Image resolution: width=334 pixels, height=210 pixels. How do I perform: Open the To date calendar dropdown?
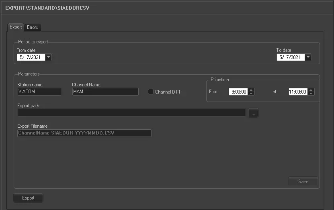308,57
